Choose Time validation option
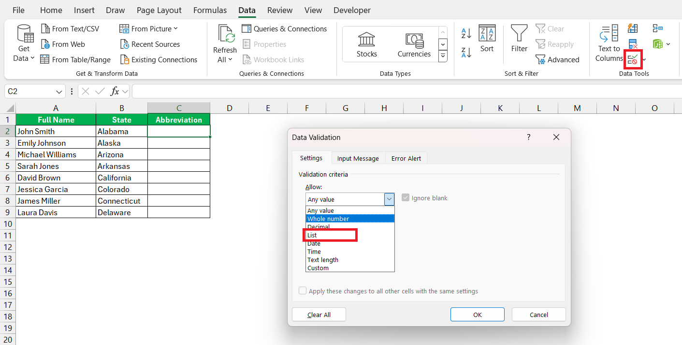This screenshot has height=345, width=682. pos(350,251)
